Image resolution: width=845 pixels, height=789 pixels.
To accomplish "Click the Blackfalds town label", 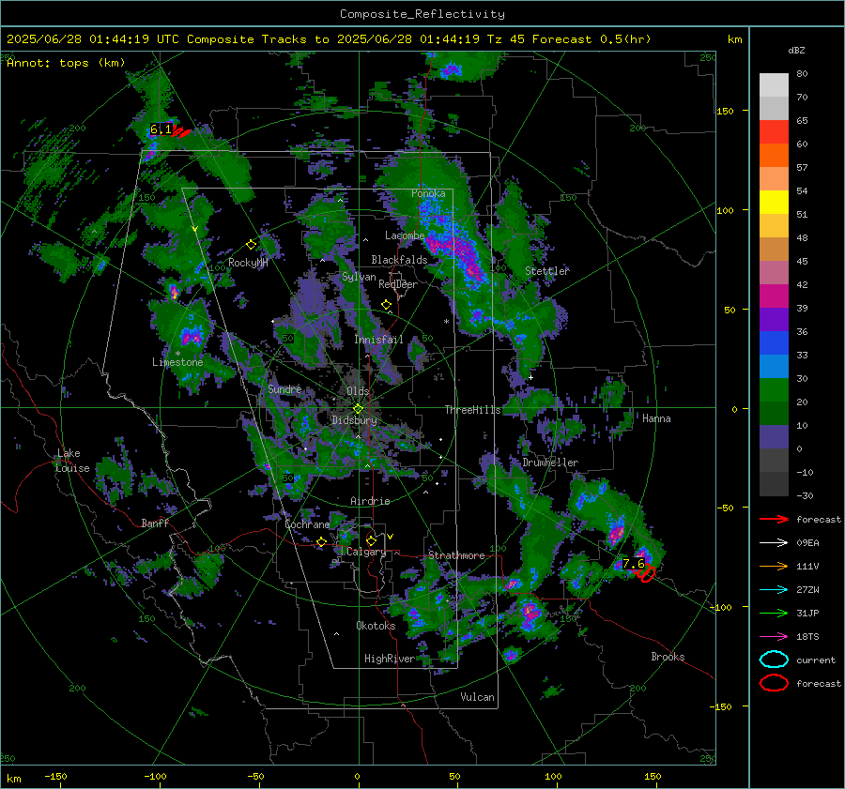I will point(399,260).
